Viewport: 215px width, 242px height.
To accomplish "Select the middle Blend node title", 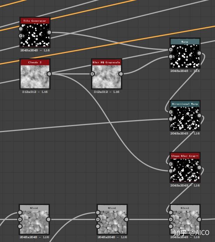I will pyautogui.click(x=112, y=208).
